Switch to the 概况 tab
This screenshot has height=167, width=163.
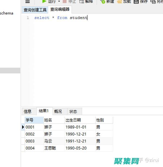58,111
